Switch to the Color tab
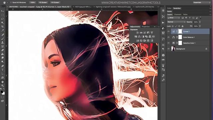 169,8
